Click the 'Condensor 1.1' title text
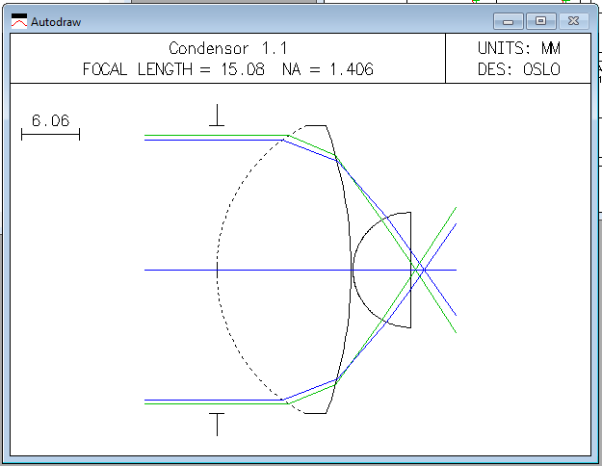Screen dimensions: 602x466 pyautogui.click(x=228, y=48)
